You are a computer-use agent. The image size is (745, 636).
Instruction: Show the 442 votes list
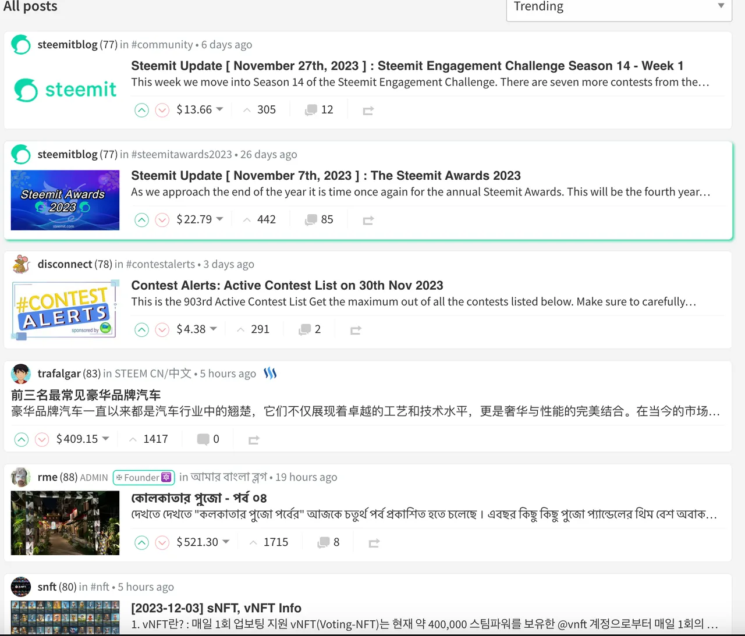[x=260, y=219]
